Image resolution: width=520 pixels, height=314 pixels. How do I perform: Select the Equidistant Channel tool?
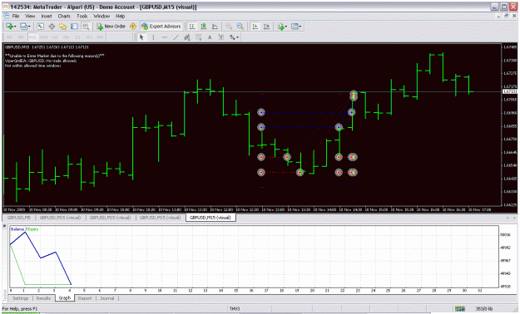click(x=187, y=37)
